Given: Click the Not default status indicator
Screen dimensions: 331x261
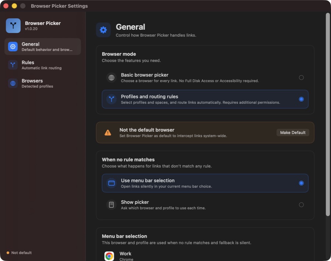Looking at the screenshot, I should (19, 253).
